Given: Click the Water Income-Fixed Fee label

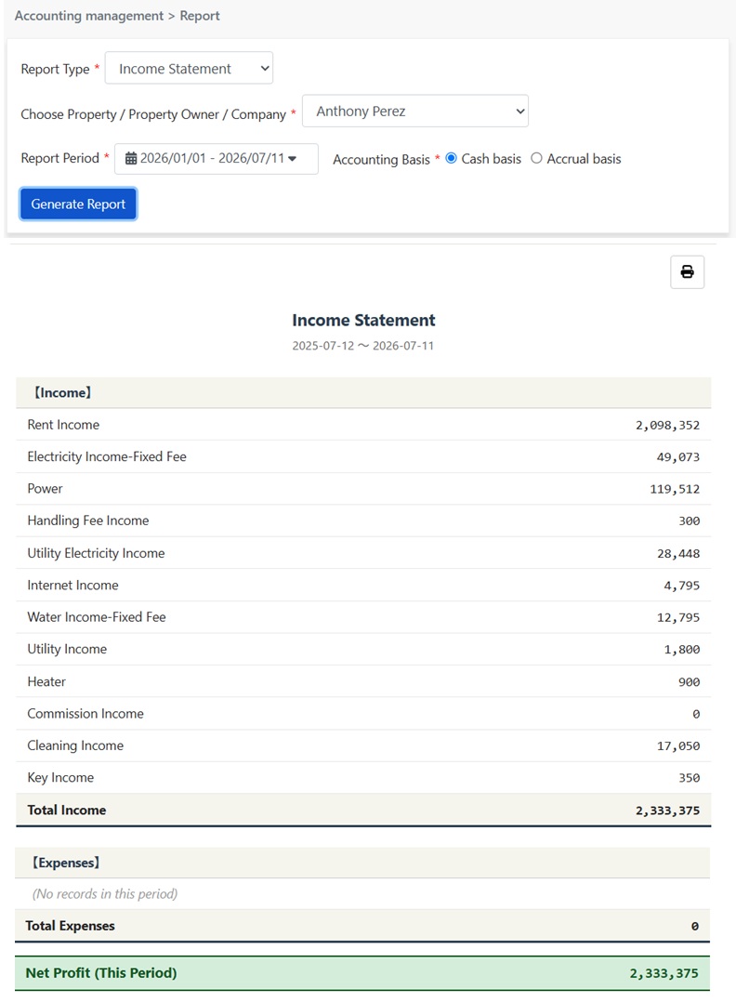Looking at the screenshot, I should pyautogui.click(x=97, y=617).
